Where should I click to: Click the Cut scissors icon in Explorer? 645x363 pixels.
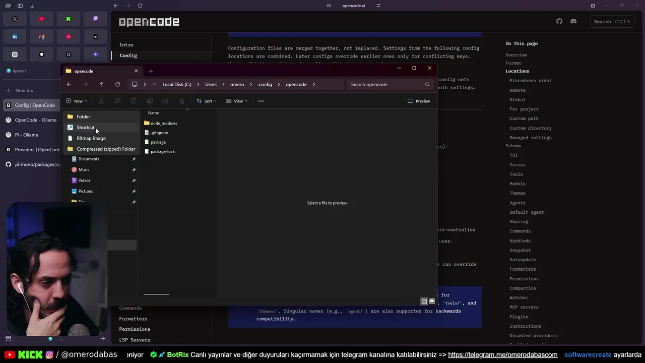tap(101, 101)
